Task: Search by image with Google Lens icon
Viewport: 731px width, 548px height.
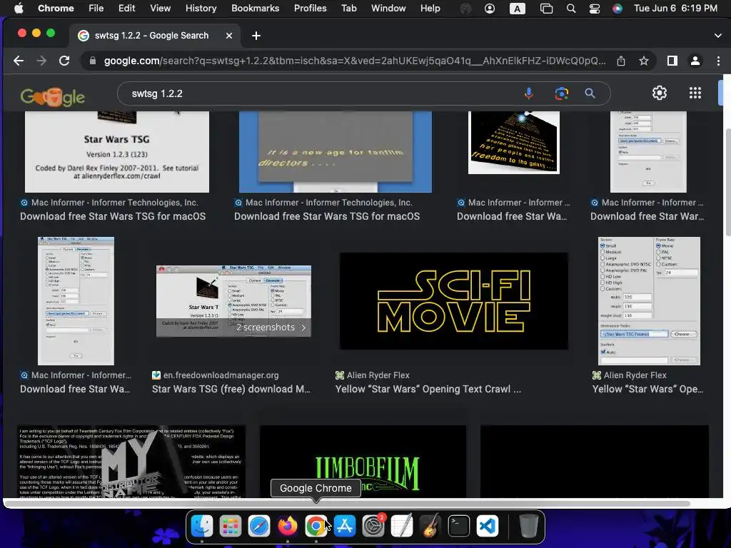Action: tap(561, 93)
